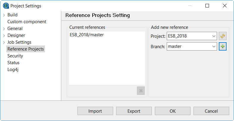Expand the Build tree node
The height and width of the screenshot is (121, 234).
point(4,15)
